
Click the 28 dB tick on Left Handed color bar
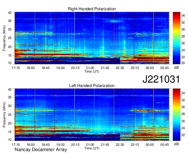(x=183, y=114)
